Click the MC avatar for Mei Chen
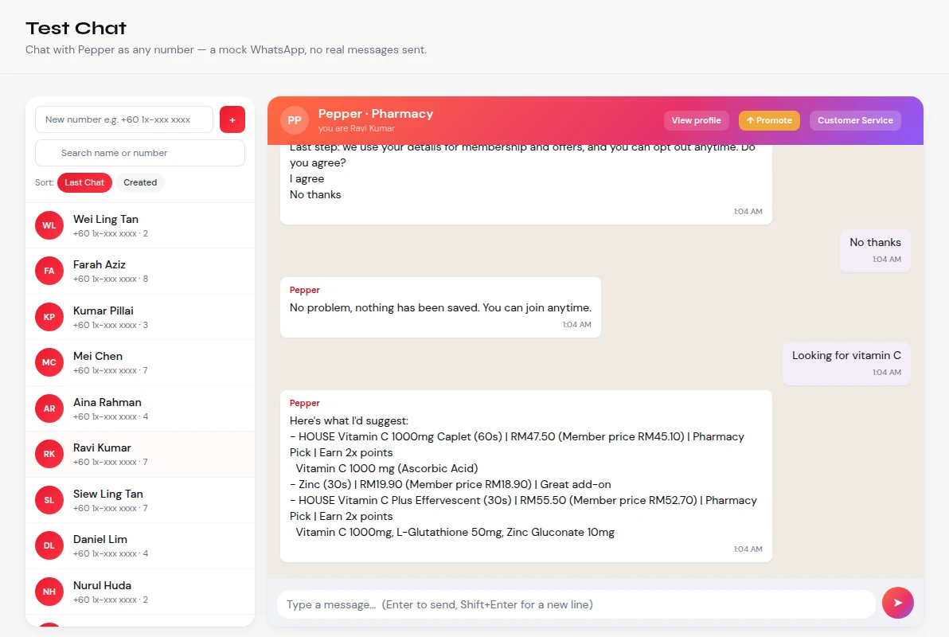Viewport: 949px width, 637px height. 49,362
